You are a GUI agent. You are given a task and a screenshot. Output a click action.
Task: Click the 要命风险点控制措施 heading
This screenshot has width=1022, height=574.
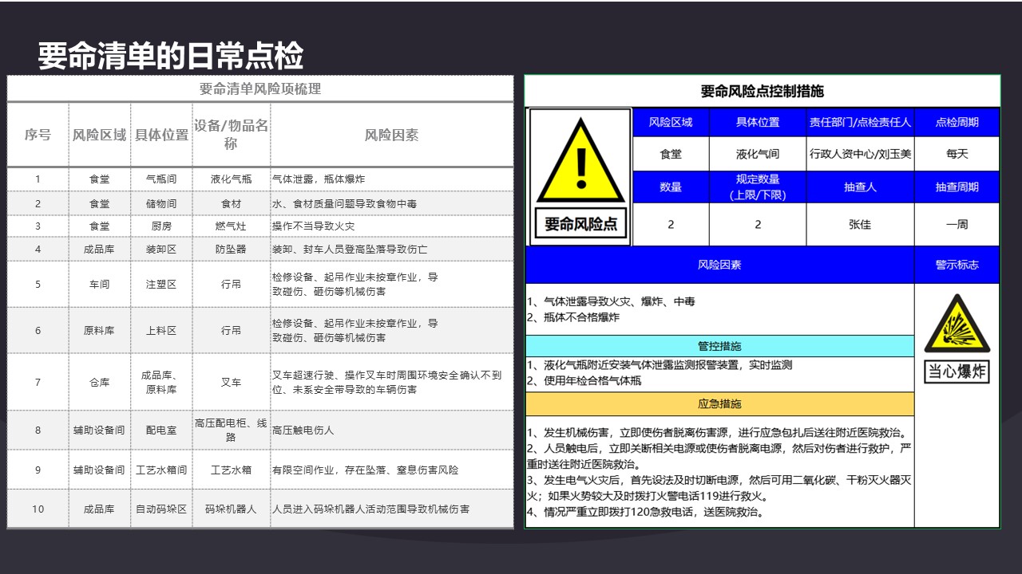762,91
